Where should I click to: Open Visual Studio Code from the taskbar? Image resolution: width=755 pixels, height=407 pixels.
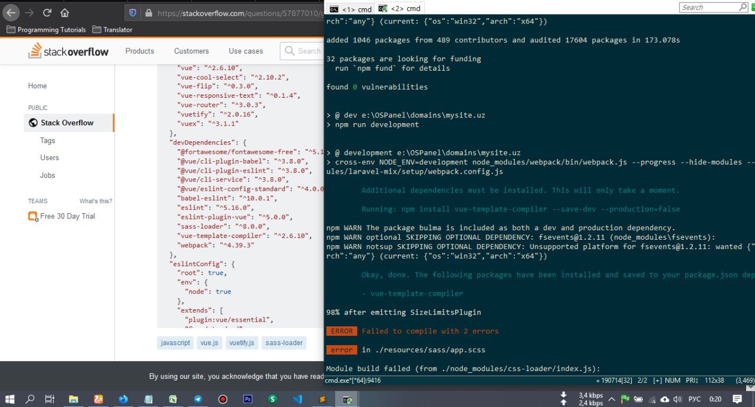(x=297, y=399)
